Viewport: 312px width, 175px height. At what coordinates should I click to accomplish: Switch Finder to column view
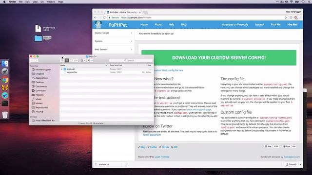[x=71, y=60]
